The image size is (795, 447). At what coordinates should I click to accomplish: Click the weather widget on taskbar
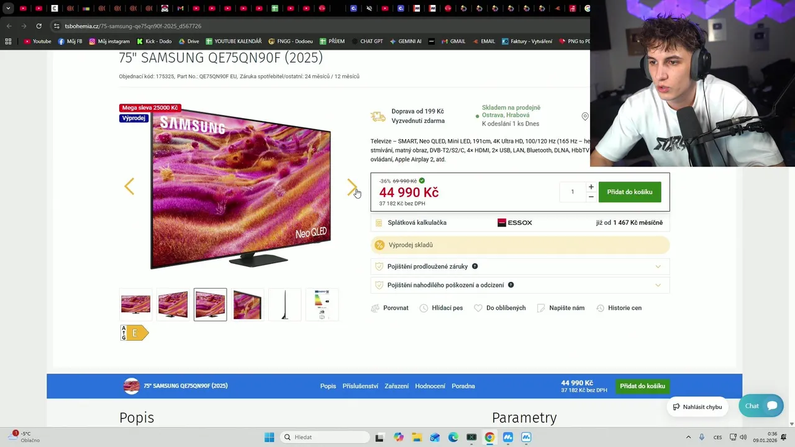[25, 437]
